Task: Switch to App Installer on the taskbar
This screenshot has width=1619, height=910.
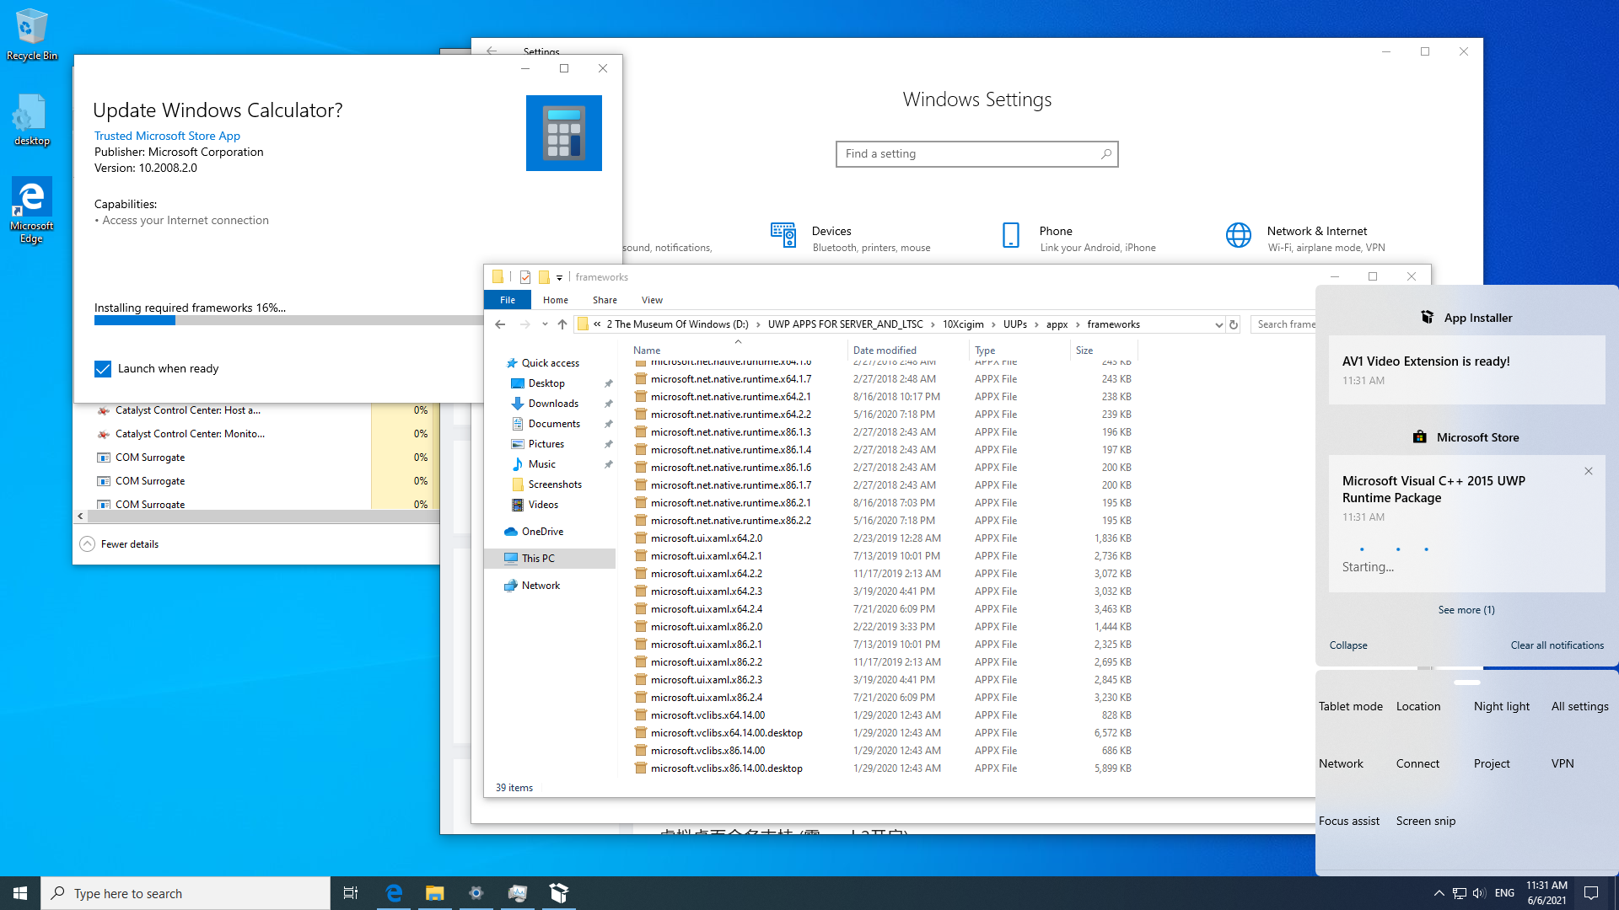Action: (558, 893)
